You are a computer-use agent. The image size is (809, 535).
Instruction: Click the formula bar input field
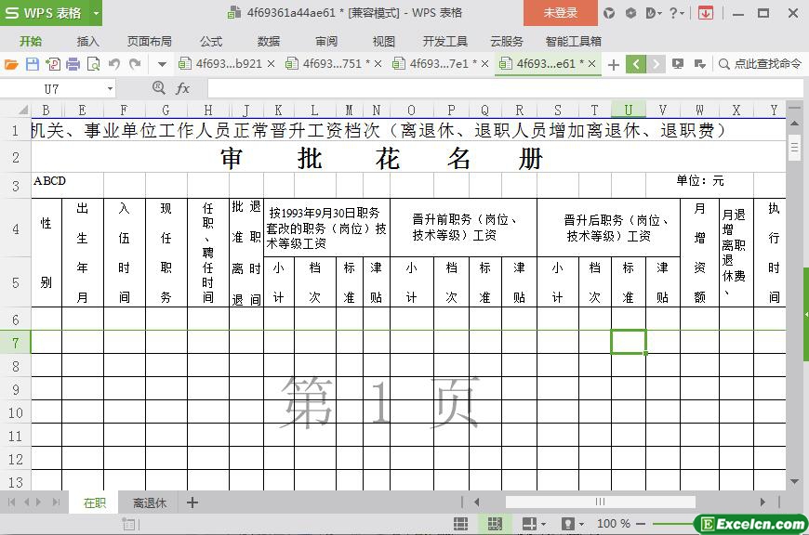click(493, 88)
